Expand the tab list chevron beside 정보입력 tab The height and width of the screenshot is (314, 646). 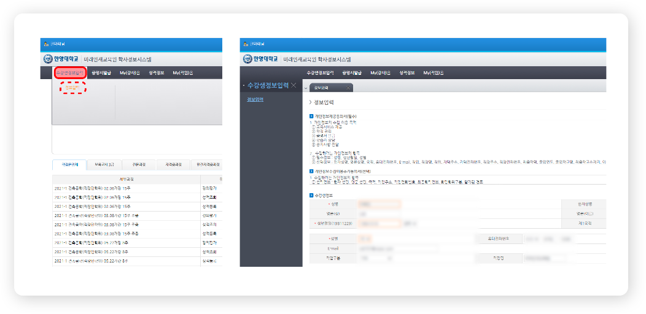click(306, 88)
